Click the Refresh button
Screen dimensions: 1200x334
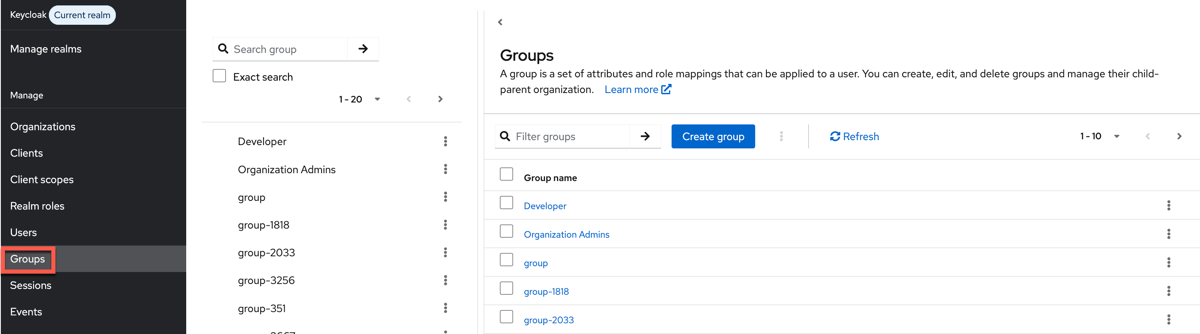854,136
